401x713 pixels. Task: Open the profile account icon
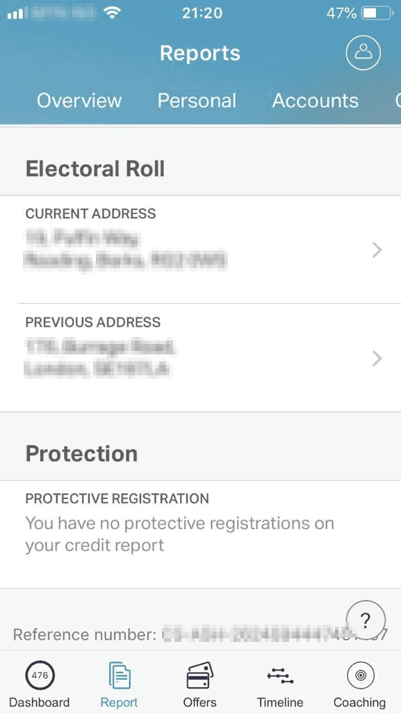363,52
